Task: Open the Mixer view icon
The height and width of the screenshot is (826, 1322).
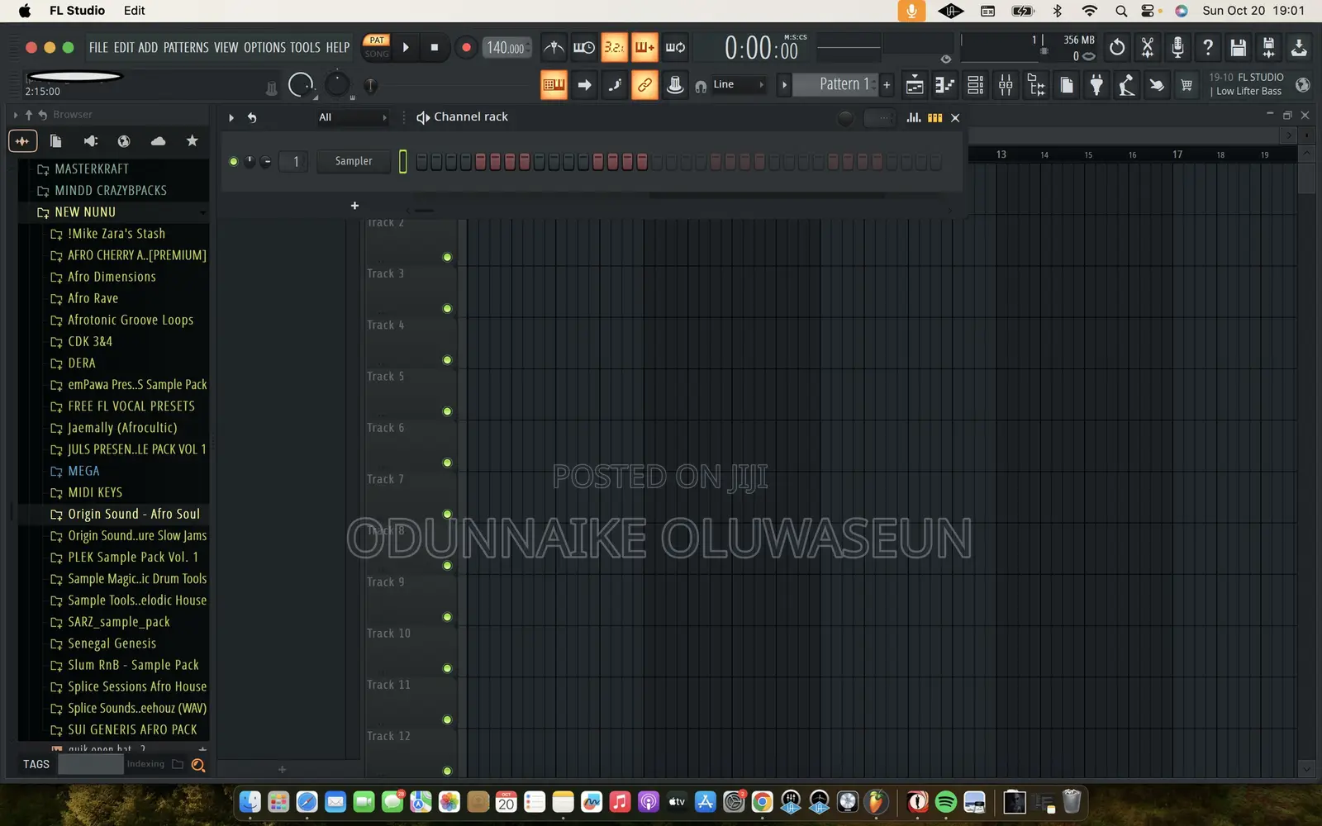Action: click(x=1006, y=84)
